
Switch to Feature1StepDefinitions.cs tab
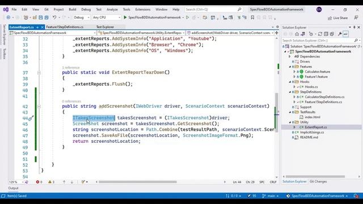point(65,27)
